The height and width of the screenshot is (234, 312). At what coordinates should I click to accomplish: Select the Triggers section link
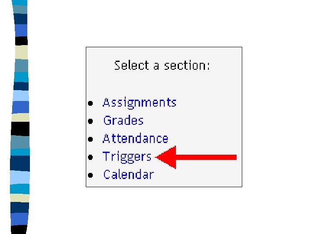click(127, 157)
